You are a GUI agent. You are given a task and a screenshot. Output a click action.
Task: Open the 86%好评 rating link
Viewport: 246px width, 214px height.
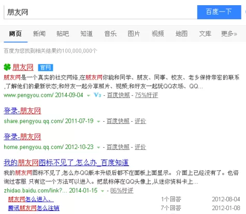point(122,191)
